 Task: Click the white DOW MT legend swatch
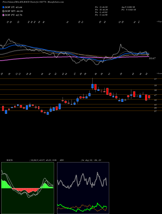pyautogui.click(x=3, y=11)
